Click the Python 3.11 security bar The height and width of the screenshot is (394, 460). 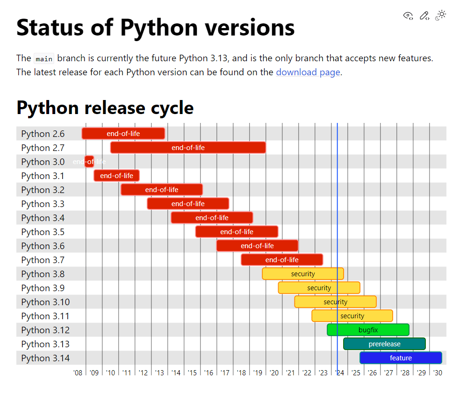[x=352, y=316]
